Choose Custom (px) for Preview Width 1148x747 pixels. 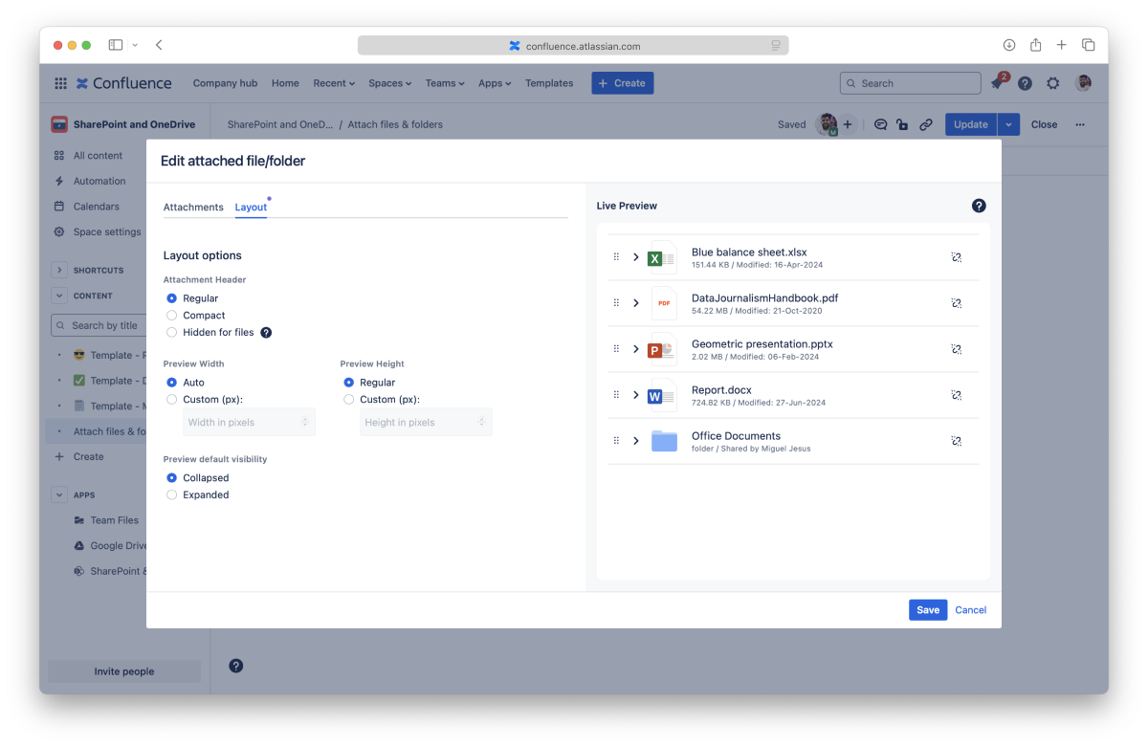tap(172, 400)
